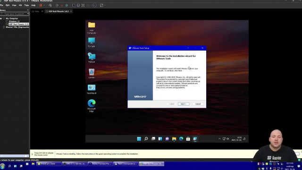Click the stretch guest display toolbar icon

[102, 5]
